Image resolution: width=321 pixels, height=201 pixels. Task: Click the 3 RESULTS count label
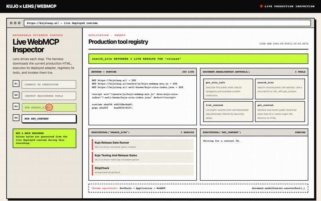pyautogui.click(x=187, y=132)
